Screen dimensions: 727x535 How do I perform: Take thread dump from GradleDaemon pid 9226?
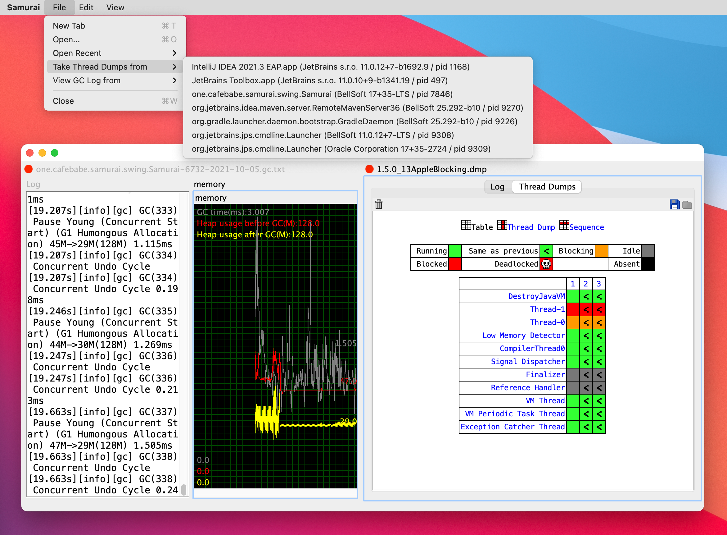click(x=358, y=121)
